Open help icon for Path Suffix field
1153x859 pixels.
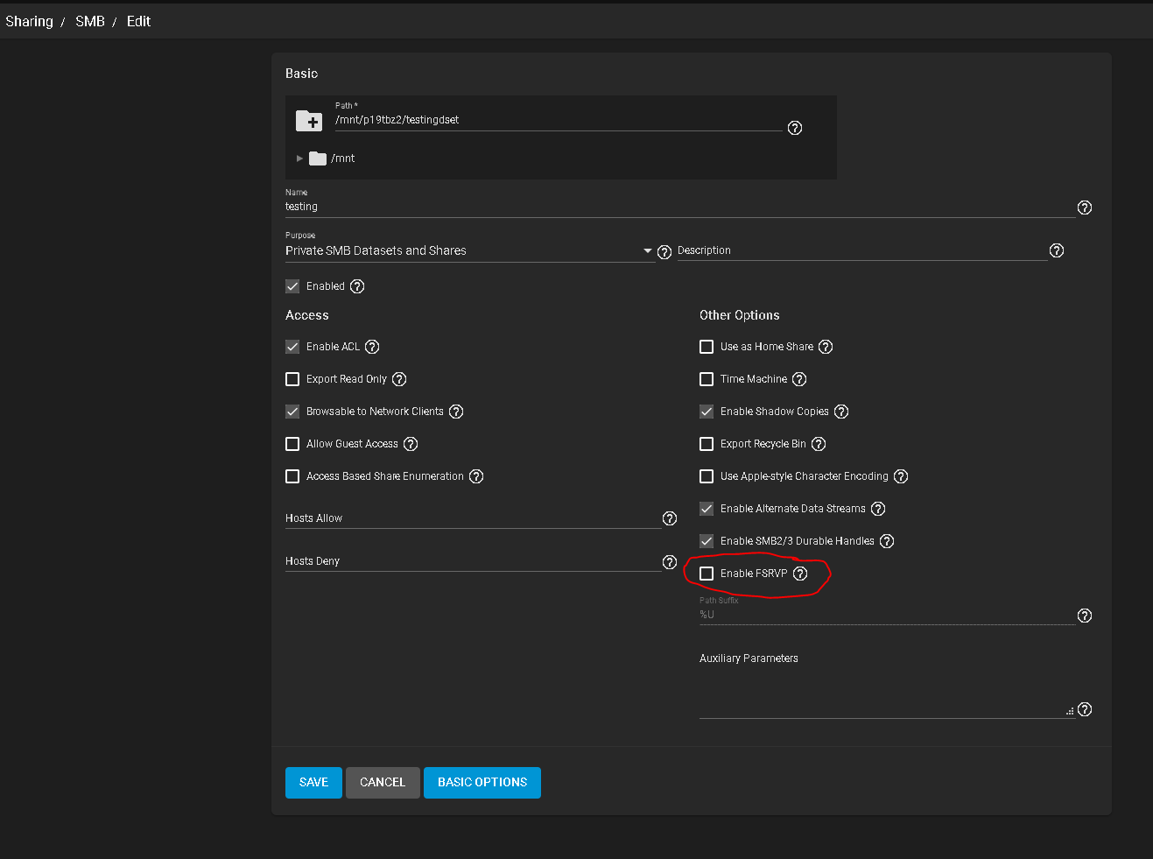point(1085,616)
